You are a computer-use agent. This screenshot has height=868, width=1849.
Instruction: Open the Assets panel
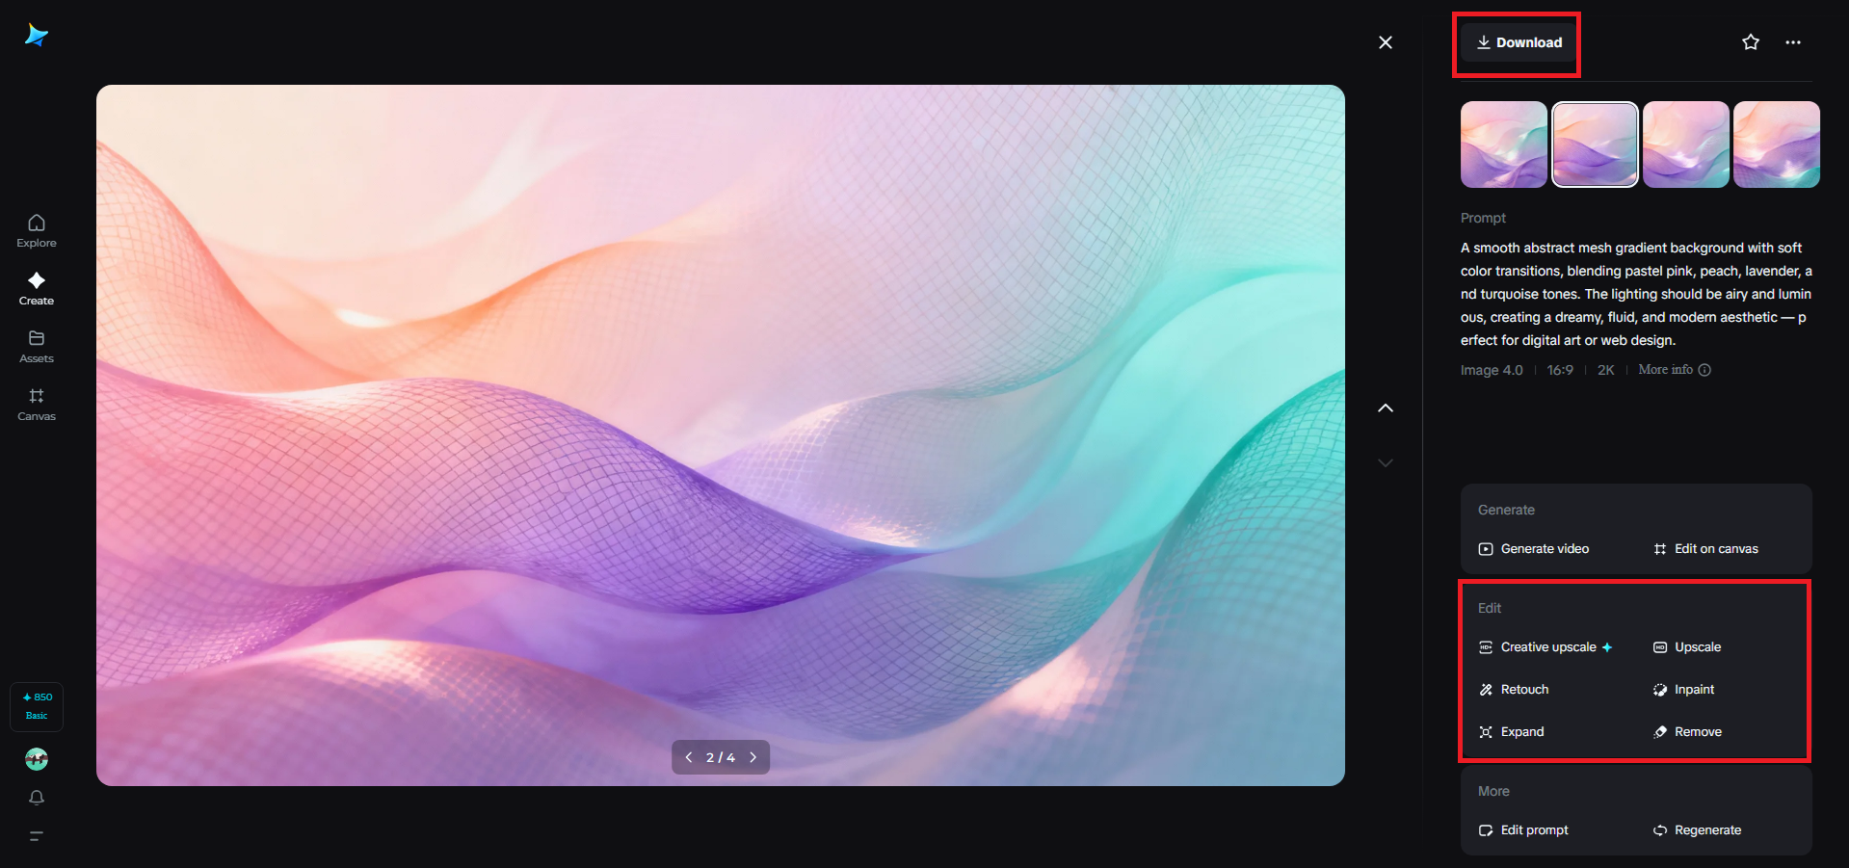(x=36, y=346)
